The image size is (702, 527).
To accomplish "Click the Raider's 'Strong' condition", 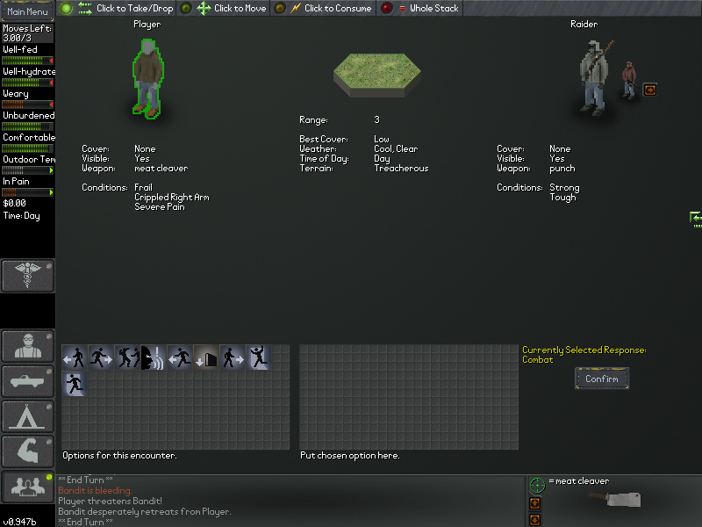I will click(564, 188).
